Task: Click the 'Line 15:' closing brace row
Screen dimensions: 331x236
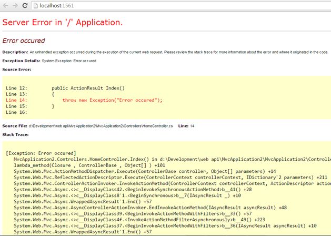Action: (30, 106)
